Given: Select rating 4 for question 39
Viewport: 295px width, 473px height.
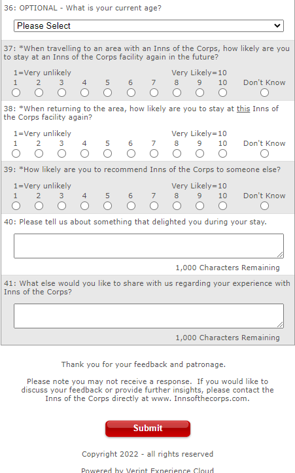Looking at the screenshot, I should (x=85, y=206).
